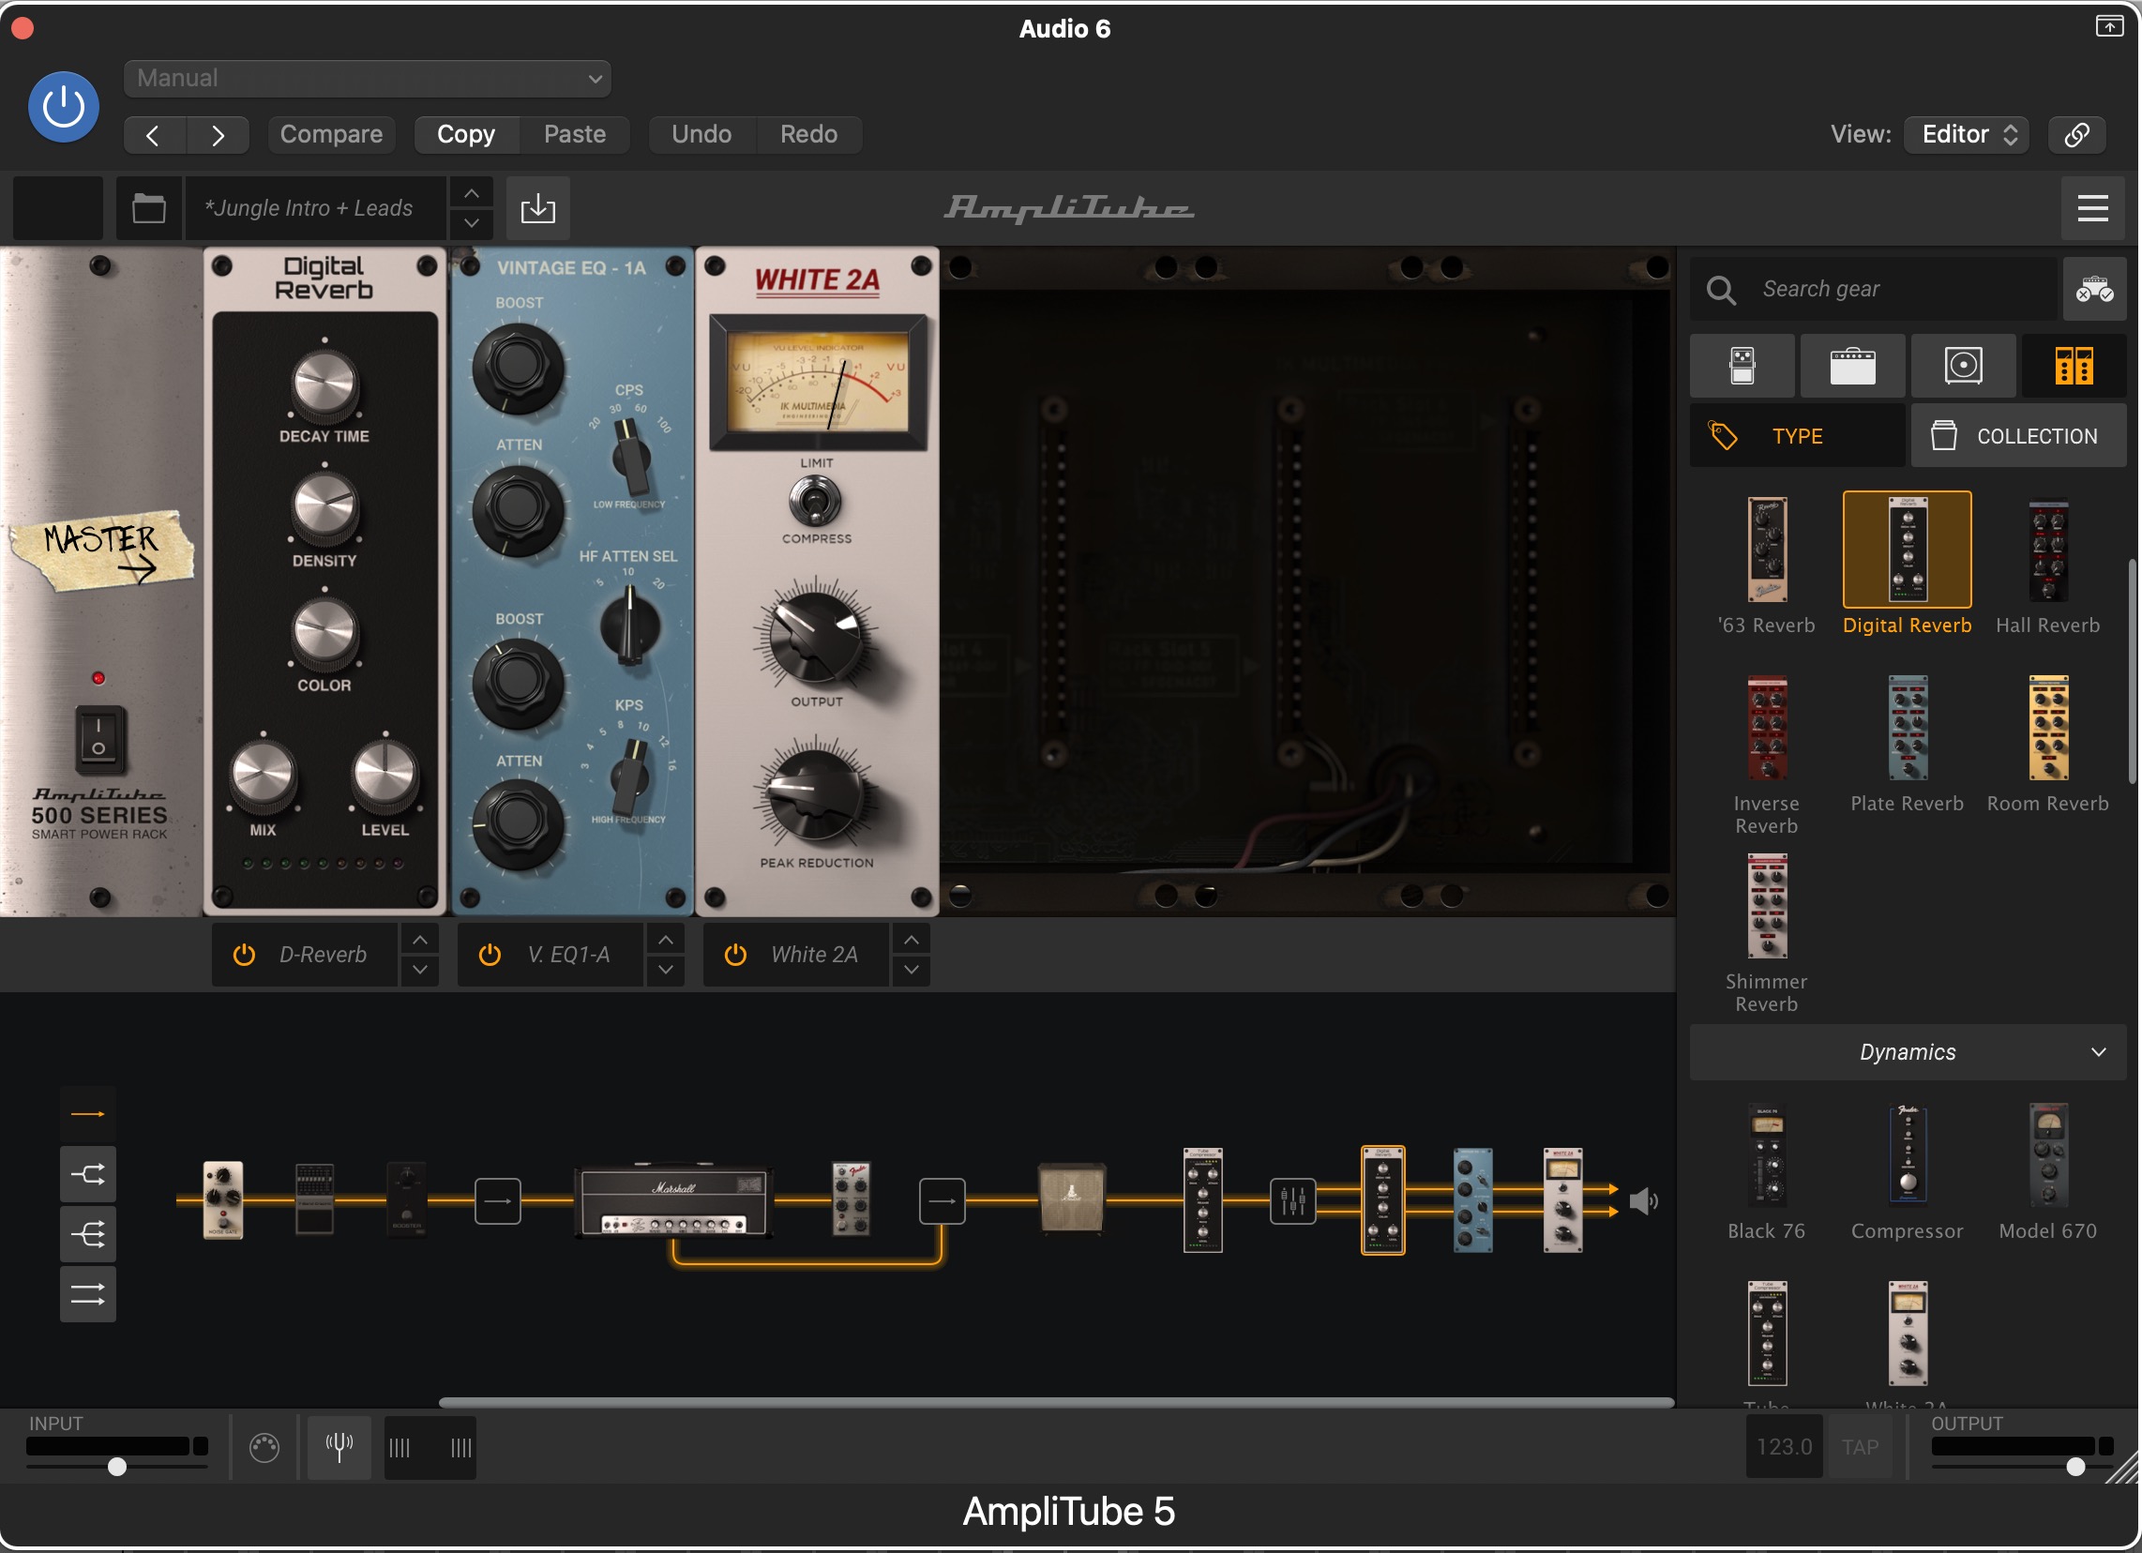Open the View Editor selector dropdown
The width and height of the screenshot is (2142, 1553).
pos(1968,134)
